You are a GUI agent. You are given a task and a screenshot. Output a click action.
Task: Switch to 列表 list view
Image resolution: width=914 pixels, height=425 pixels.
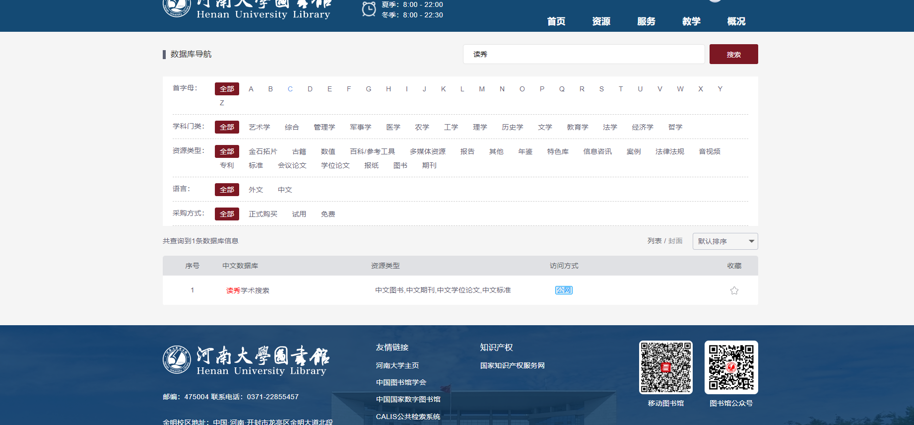[x=654, y=241]
